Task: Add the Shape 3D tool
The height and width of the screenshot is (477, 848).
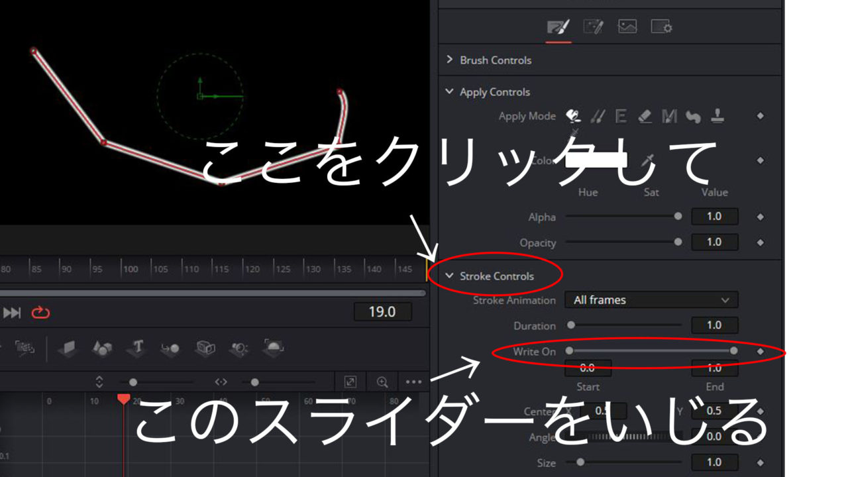Action: 101,347
